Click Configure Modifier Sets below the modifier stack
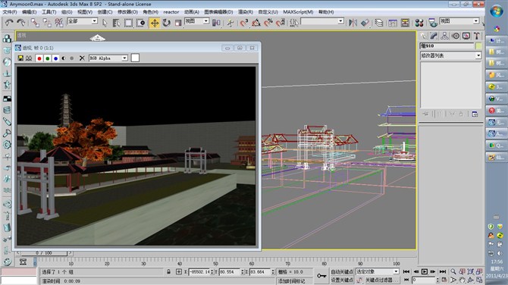This screenshot has height=285, width=508. [x=475, y=114]
